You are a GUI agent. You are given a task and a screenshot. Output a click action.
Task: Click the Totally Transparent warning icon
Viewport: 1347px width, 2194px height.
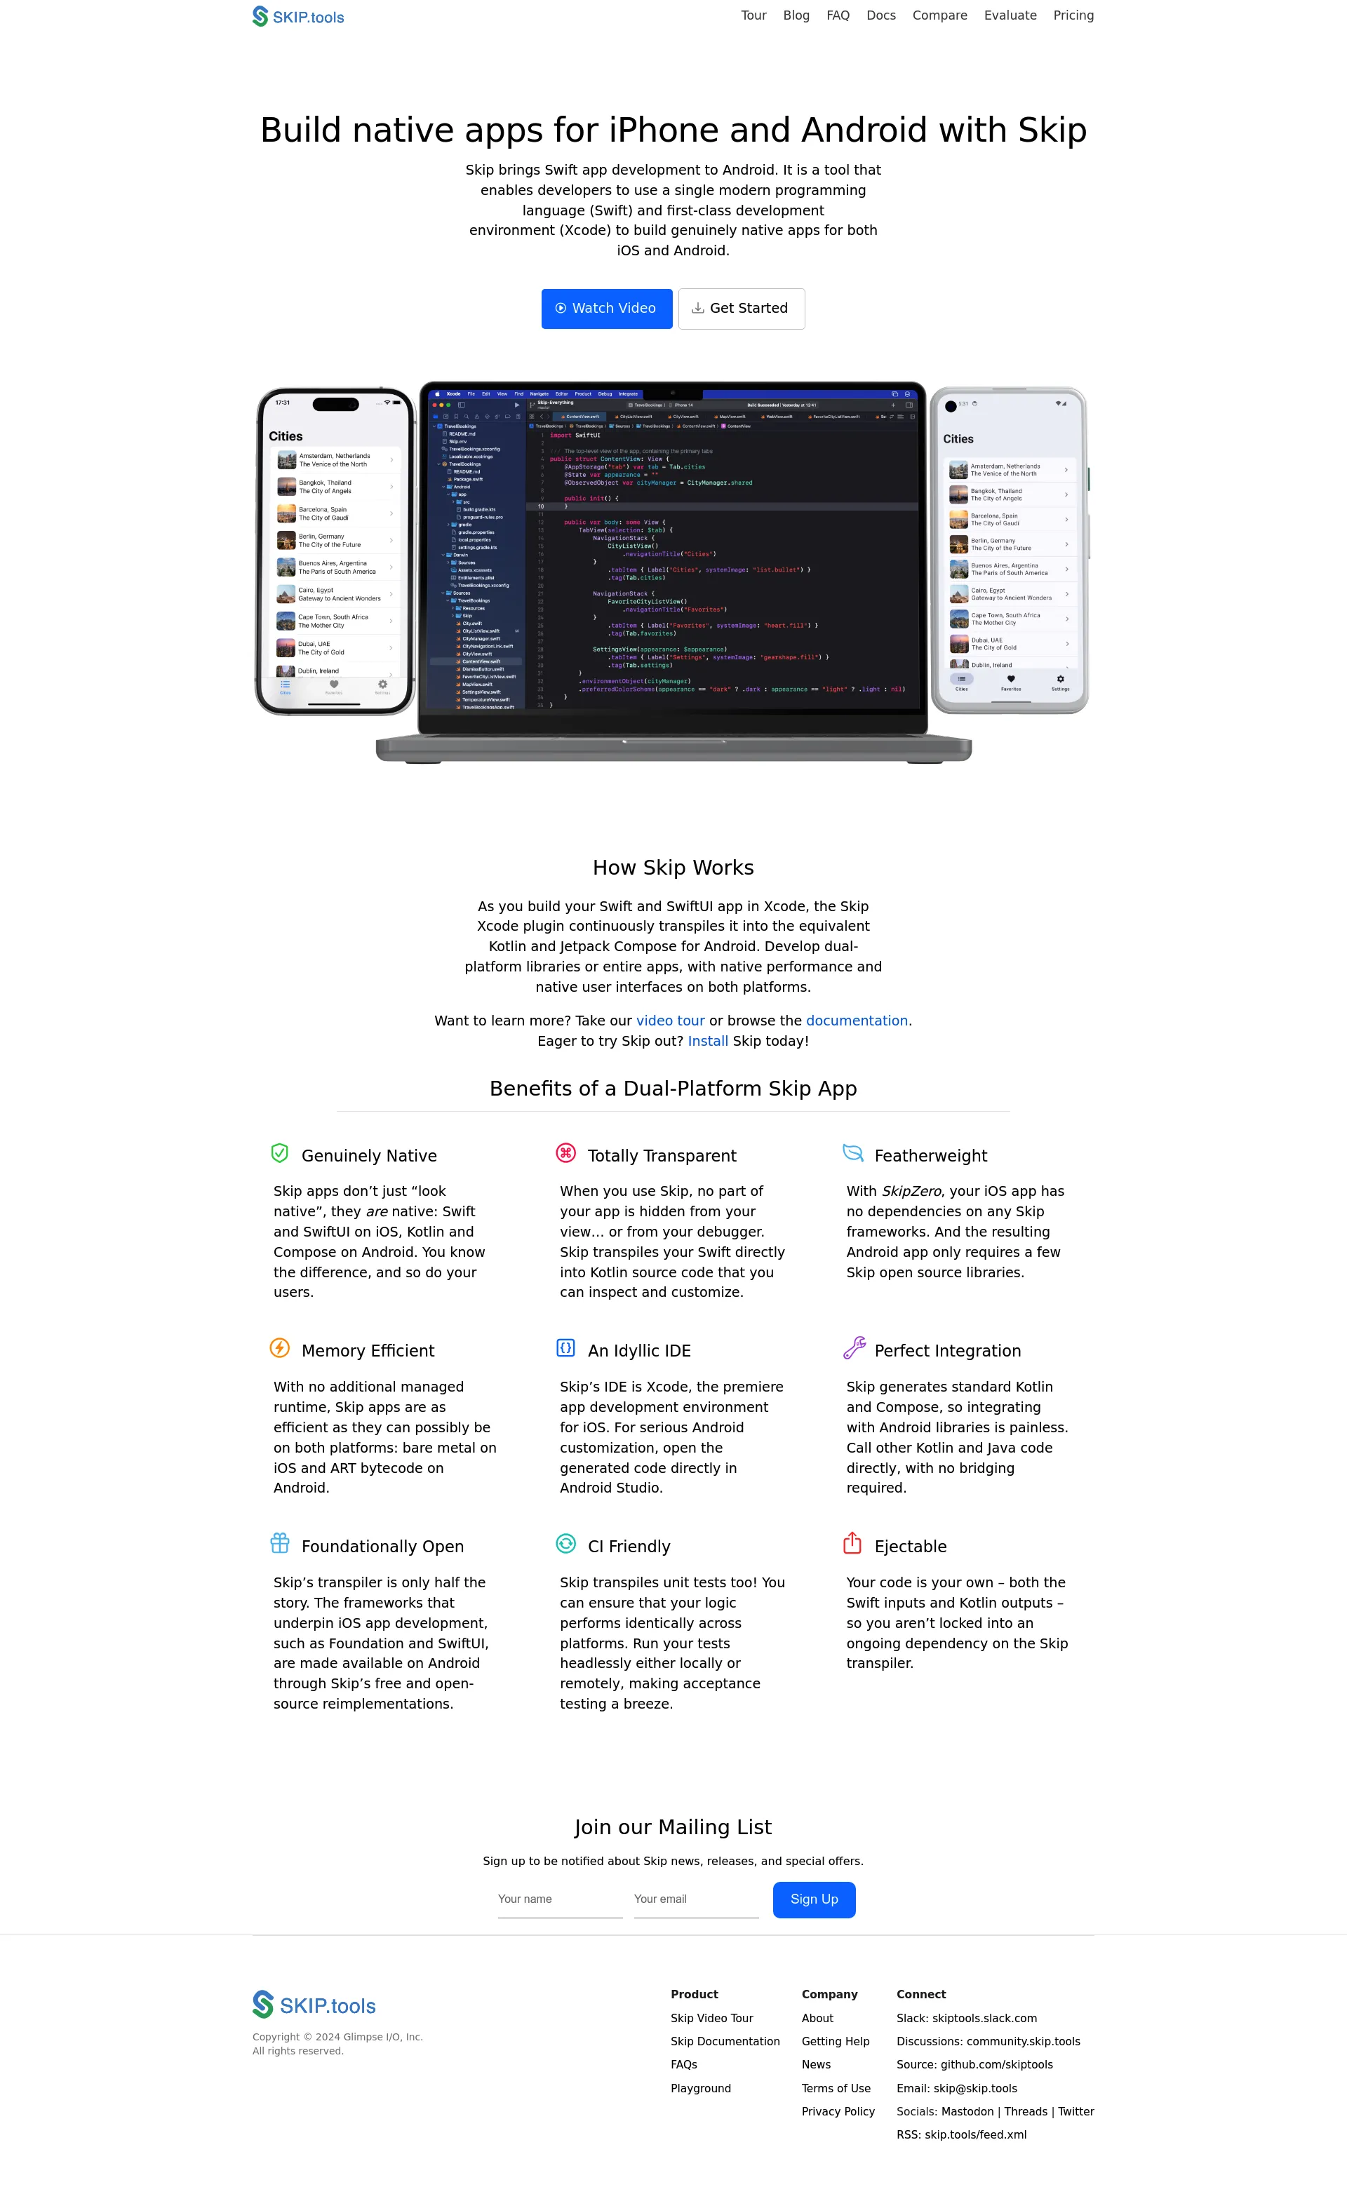pos(565,1152)
